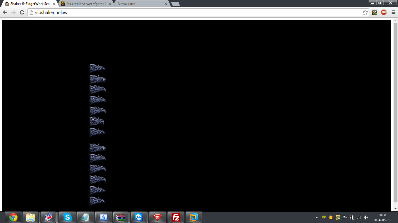The width and height of the screenshot is (398, 223).
Task: Show hidden system tray icons
Action: [x=317, y=217]
